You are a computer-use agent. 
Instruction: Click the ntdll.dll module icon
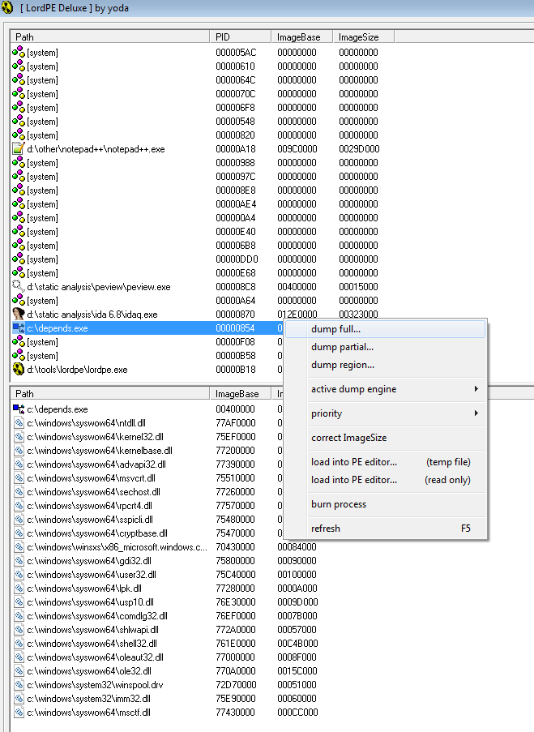pos(19,423)
